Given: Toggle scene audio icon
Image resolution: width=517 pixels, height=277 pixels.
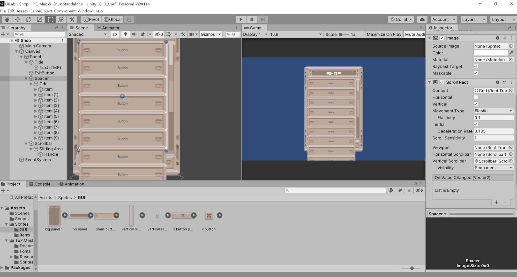Looking at the screenshot, I should click(x=134, y=34).
